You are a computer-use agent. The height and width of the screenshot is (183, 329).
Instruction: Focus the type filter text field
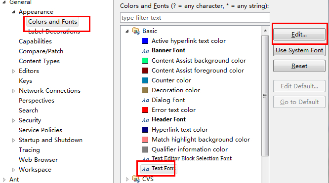pos(195,18)
